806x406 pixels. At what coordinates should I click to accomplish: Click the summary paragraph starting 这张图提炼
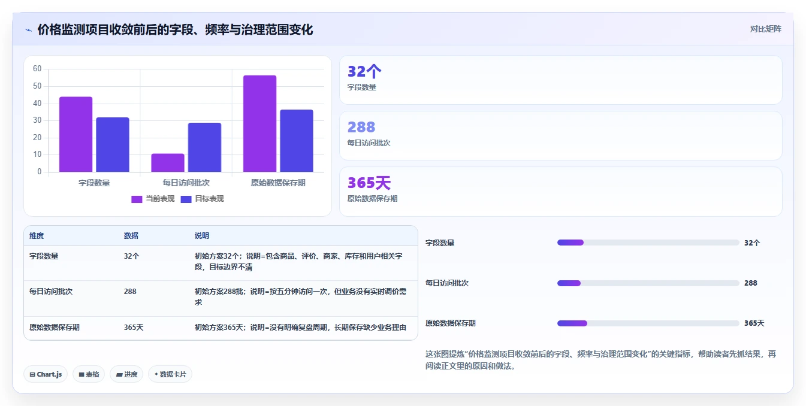coord(600,360)
